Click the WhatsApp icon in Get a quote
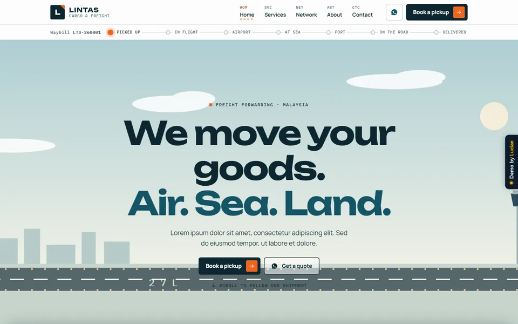Image resolution: width=518 pixels, height=324 pixels. [275, 266]
